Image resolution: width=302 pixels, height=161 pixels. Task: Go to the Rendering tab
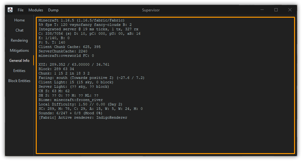(19, 40)
